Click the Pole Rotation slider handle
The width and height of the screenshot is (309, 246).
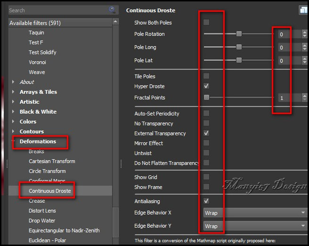[239, 34]
